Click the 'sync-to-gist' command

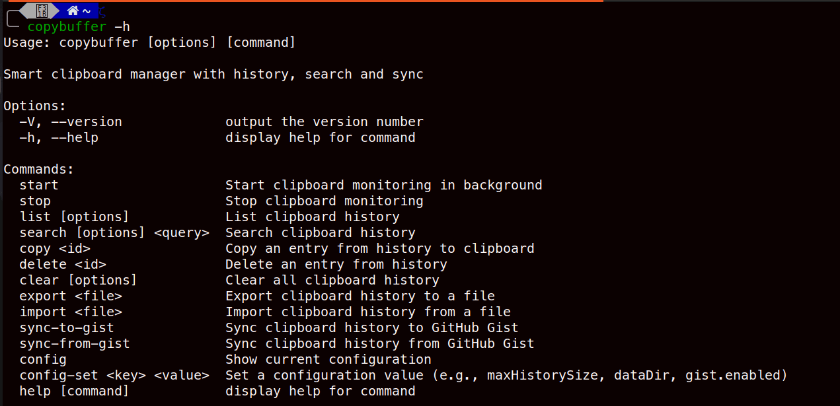tap(67, 328)
